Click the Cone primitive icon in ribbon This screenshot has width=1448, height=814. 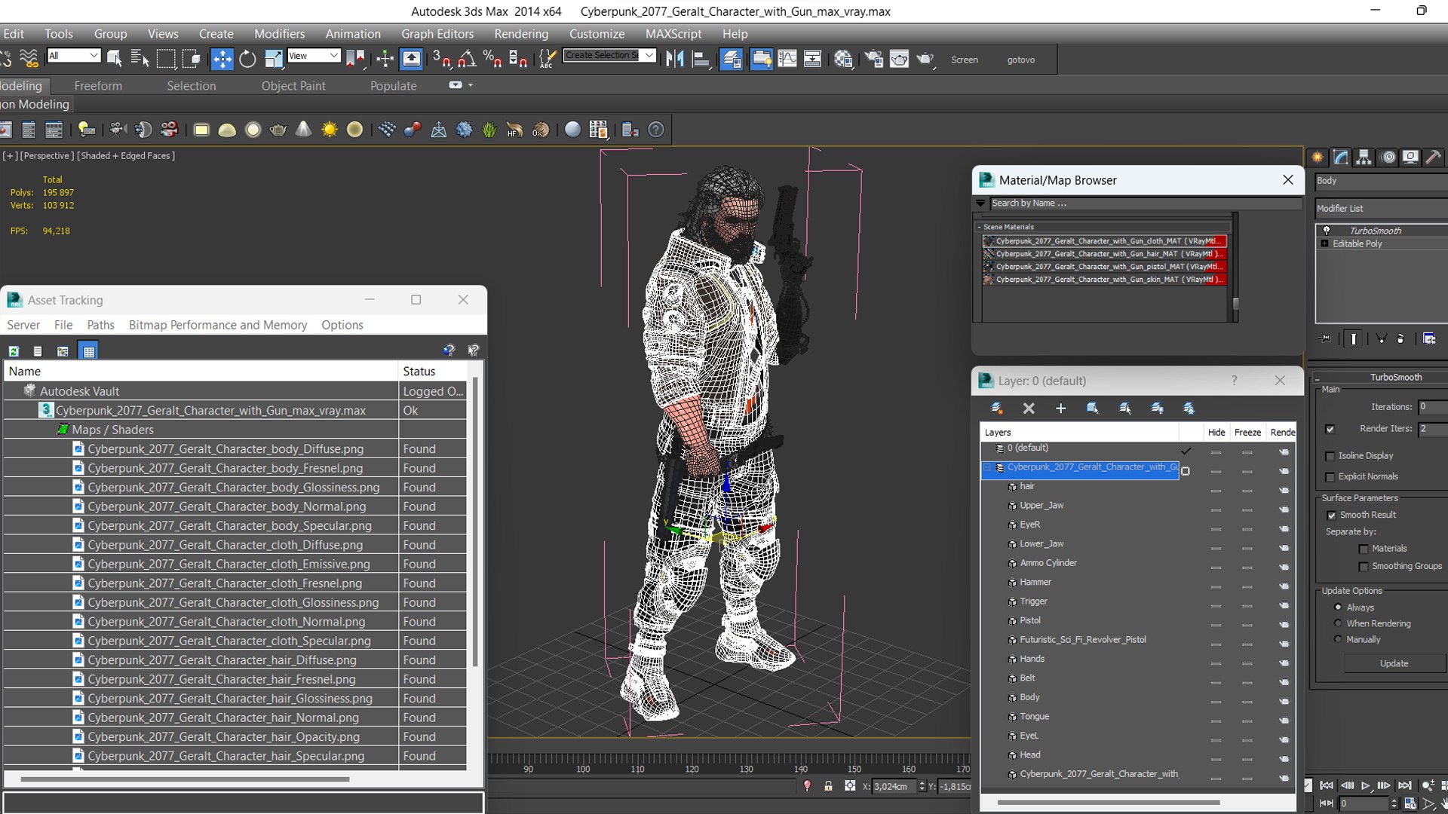pyautogui.click(x=303, y=130)
